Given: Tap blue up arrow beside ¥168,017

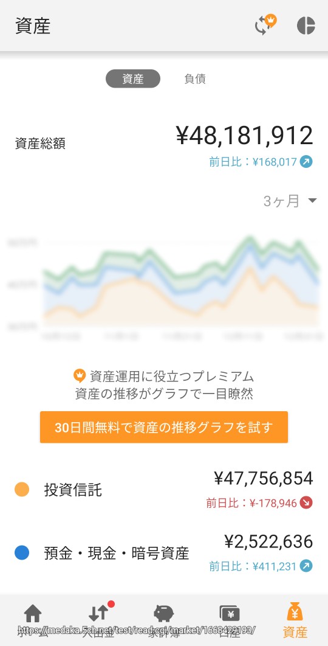Looking at the screenshot, I should [306, 162].
